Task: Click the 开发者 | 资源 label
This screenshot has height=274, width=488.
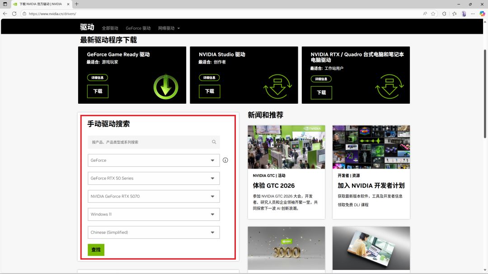Action: [348, 176]
